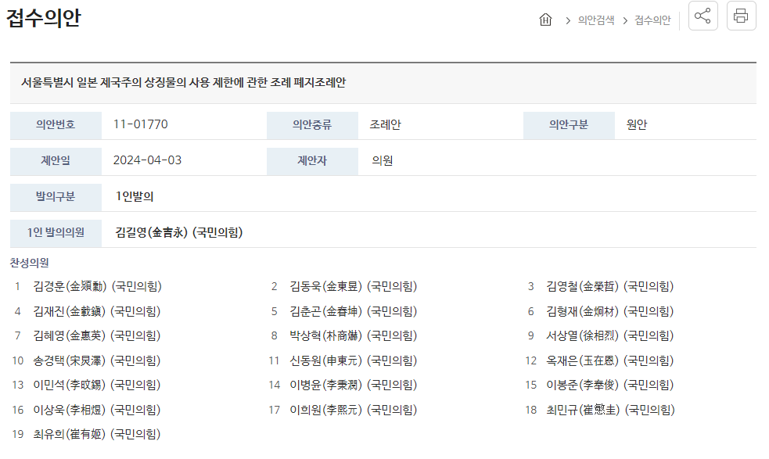Select bill number 11-01770 value

click(x=140, y=124)
